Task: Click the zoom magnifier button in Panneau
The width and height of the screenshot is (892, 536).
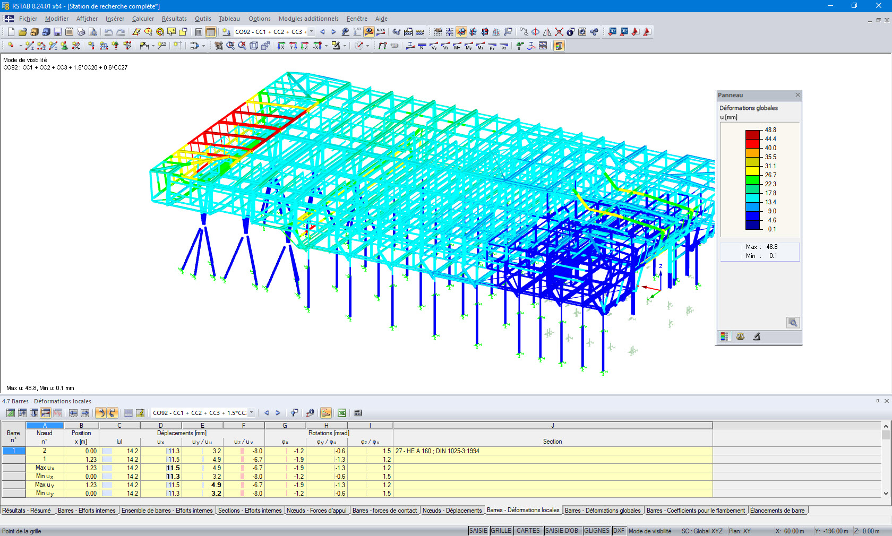Action: [793, 323]
